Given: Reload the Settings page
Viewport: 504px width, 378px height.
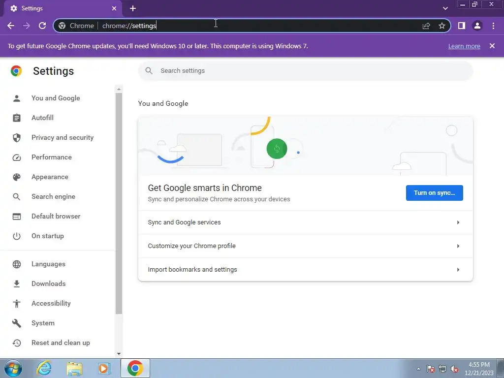Looking at the screenshot, I should [42, 26].
